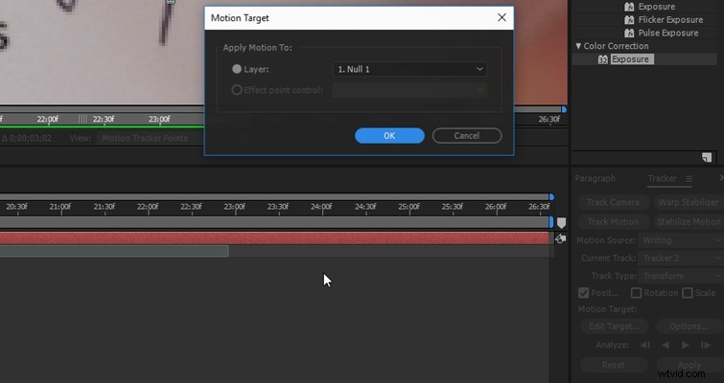Open the Effect point control dropdown
The height and width of the screenshot is (383, 724).
pyautogui.click(x=409, y=90)
